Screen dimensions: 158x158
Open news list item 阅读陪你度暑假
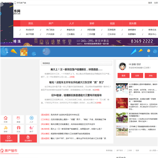coord(70,134)
